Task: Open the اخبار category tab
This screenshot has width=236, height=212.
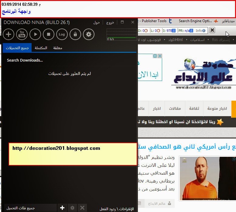Action: click(157, 109)
